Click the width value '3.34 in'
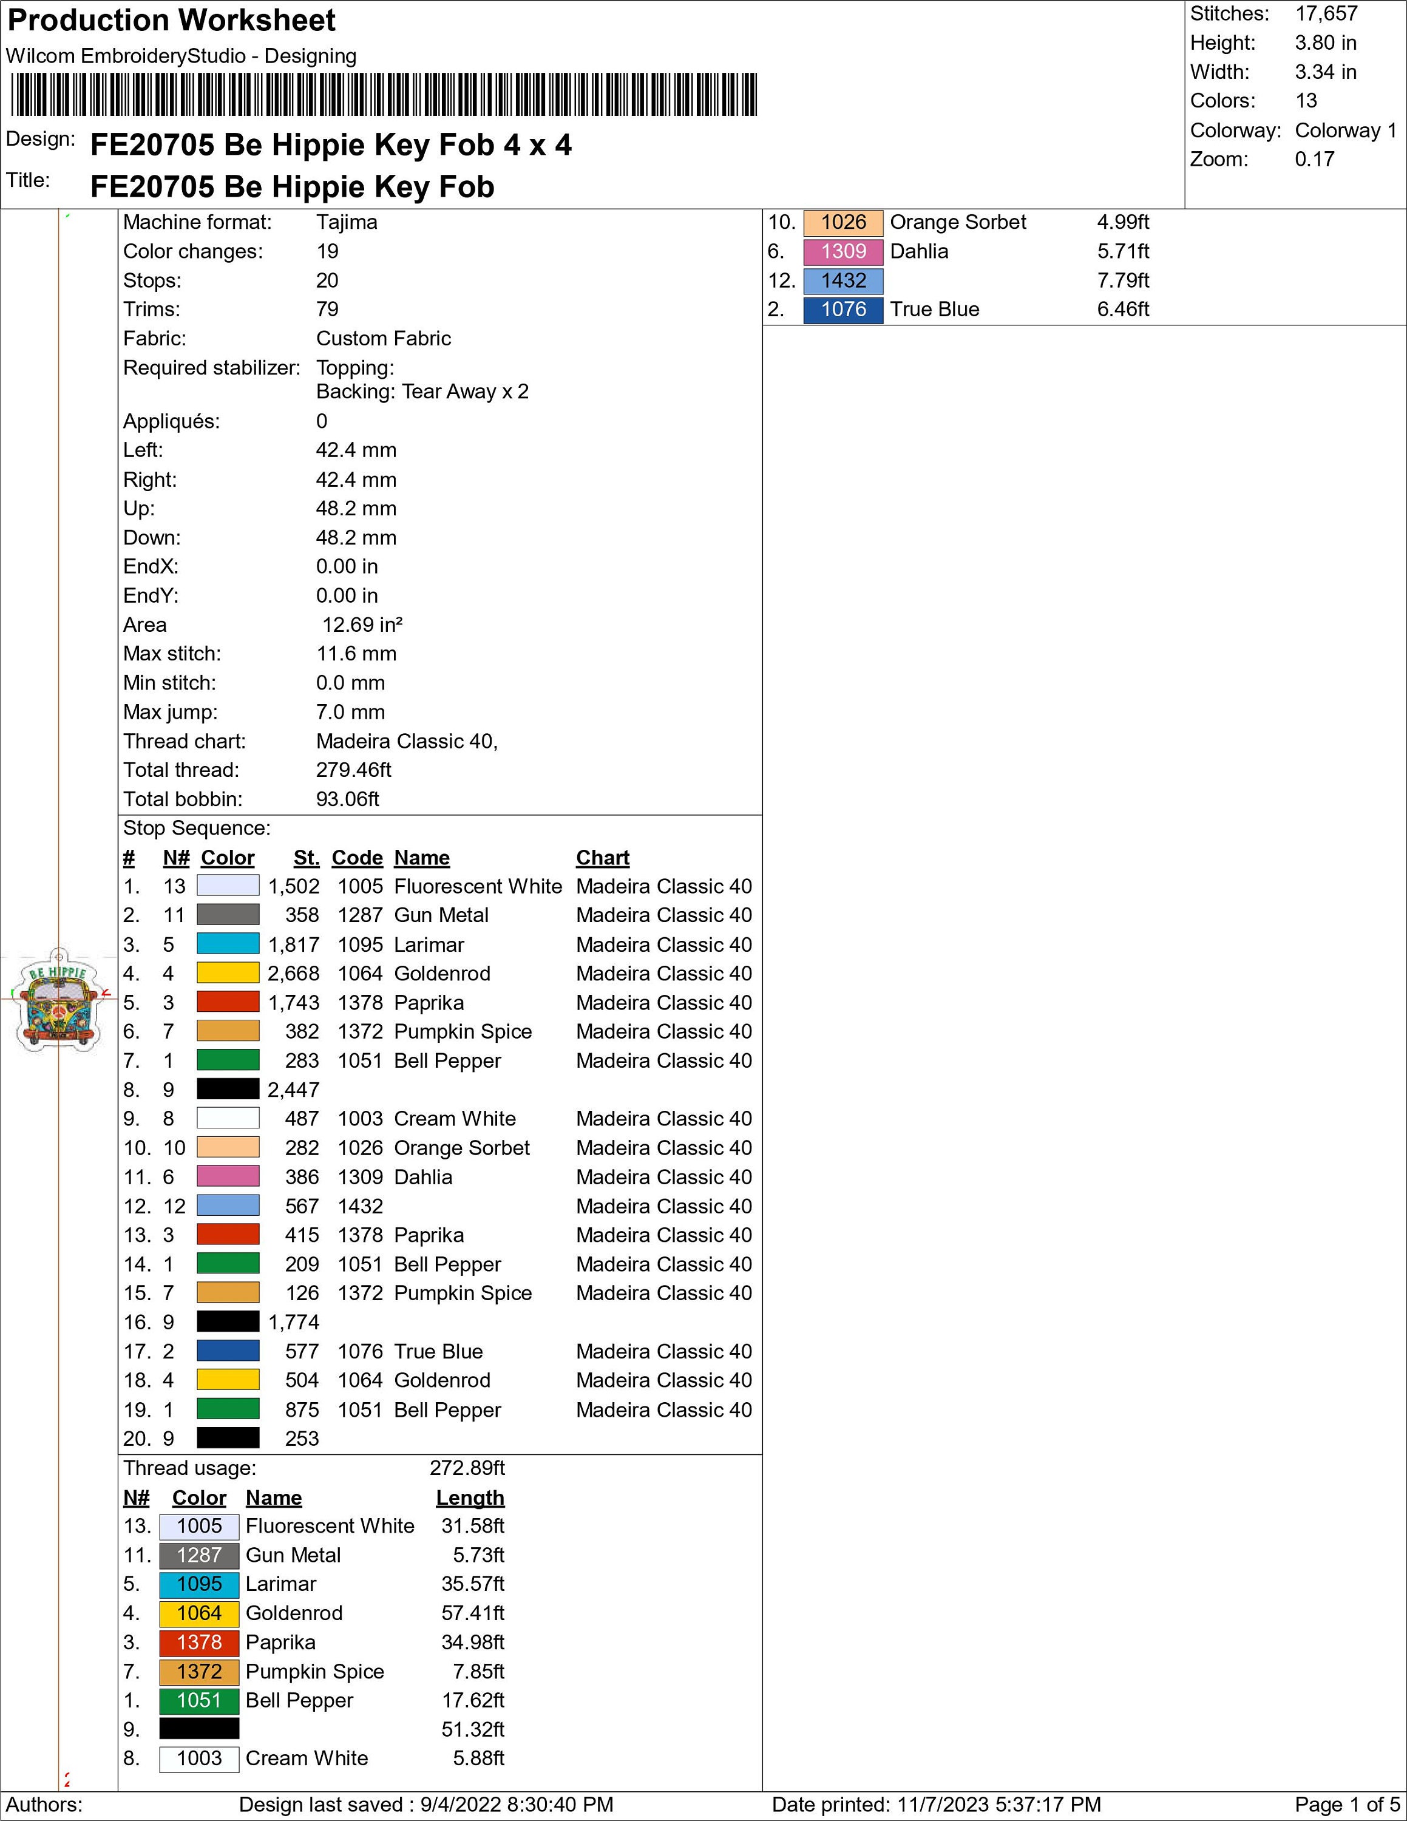 click(x=1325, y=72)
